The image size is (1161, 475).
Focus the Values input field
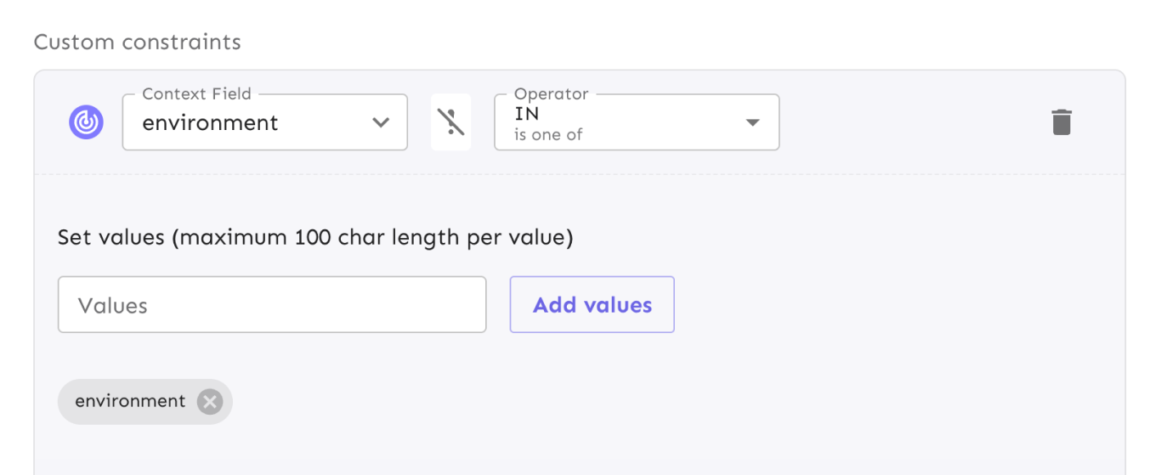(x=272, y=304)
